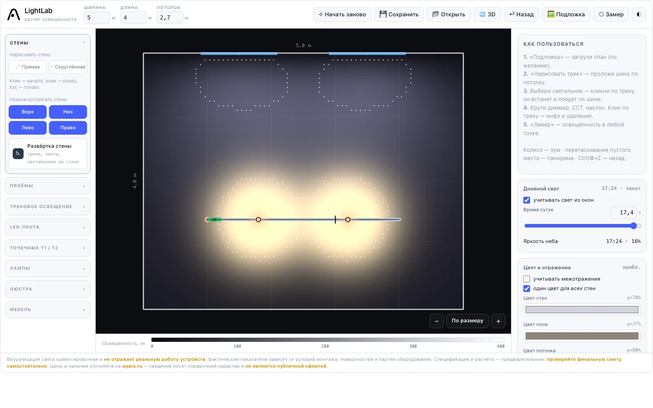The image size is (653, 408).
Task: Enable учитывать межотражения checkbox
Action: click(526, 279)
